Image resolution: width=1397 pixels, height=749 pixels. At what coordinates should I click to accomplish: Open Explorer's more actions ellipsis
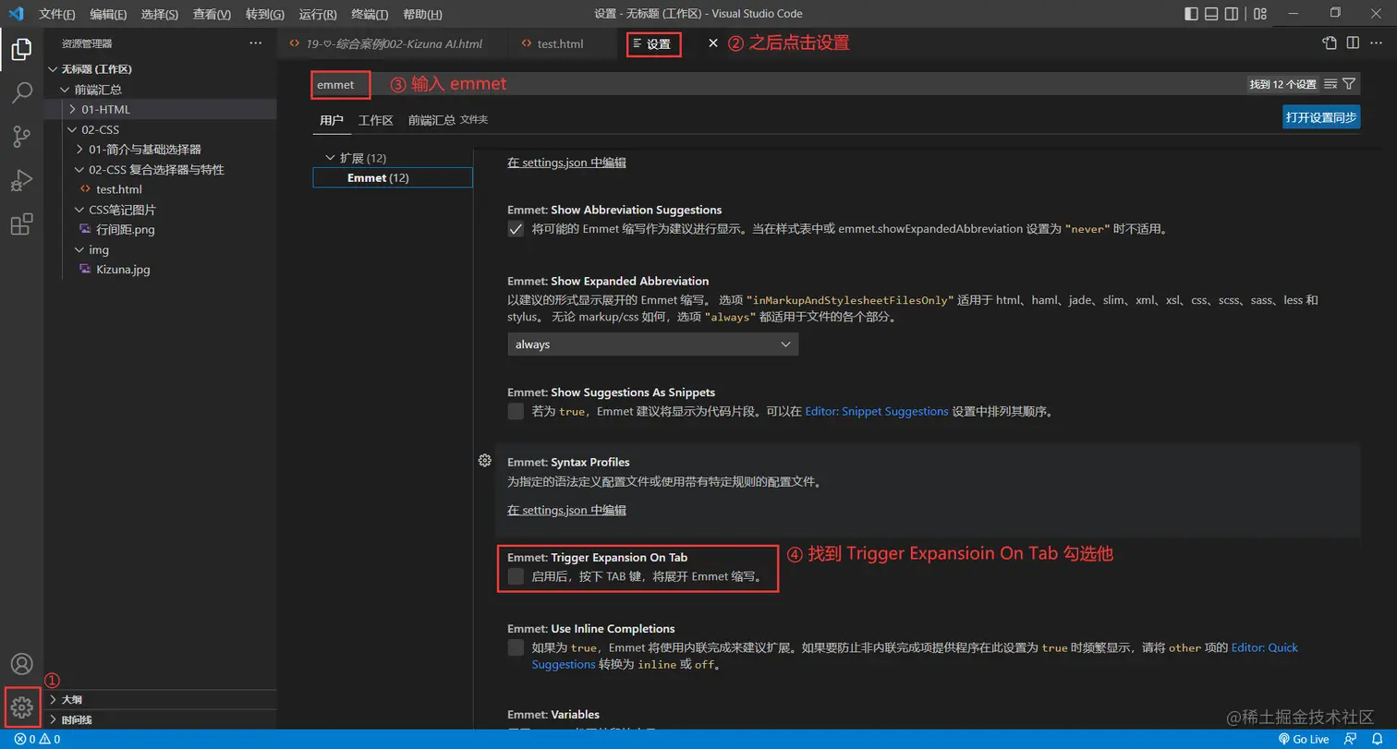pos(256,43)
